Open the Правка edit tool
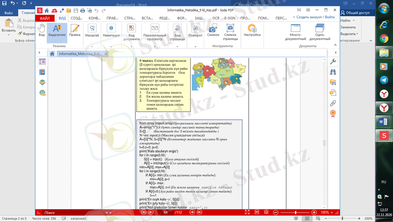 pos(75,31)
